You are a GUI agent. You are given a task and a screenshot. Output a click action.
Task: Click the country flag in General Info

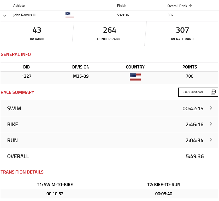tap(135, 77)
